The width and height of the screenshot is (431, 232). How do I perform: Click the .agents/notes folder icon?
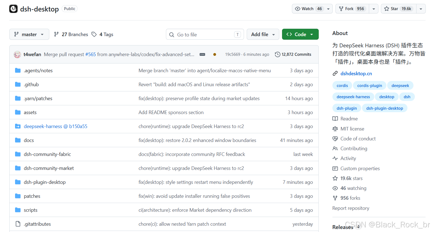18,71
